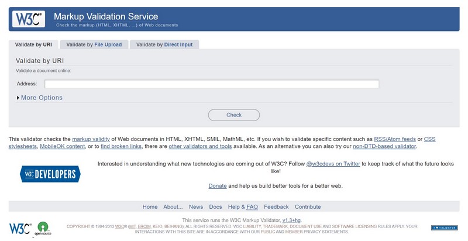Click the Markup Validation Service heading
Viewport: 468px width, 241px height.
pyautogui.click(x=106, y=16)
